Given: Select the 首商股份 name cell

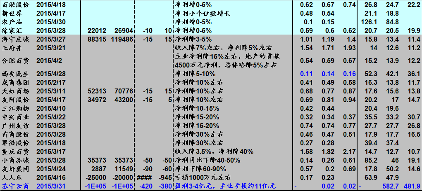Looking at the screenshot, I should (x=15, y=134).
